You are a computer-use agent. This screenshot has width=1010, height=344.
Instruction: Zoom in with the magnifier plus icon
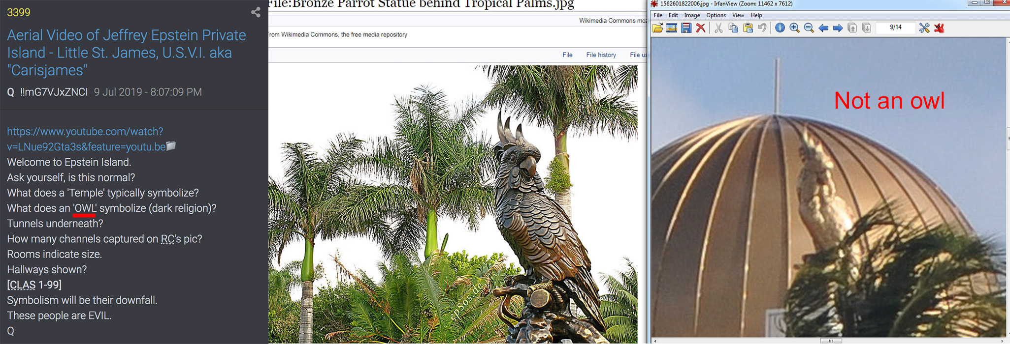794,28
